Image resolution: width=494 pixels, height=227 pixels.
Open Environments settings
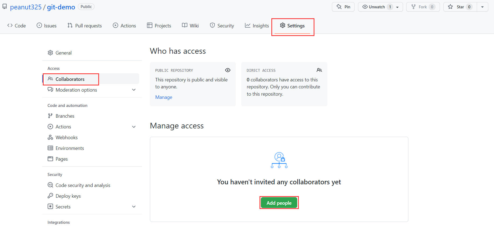91,148
